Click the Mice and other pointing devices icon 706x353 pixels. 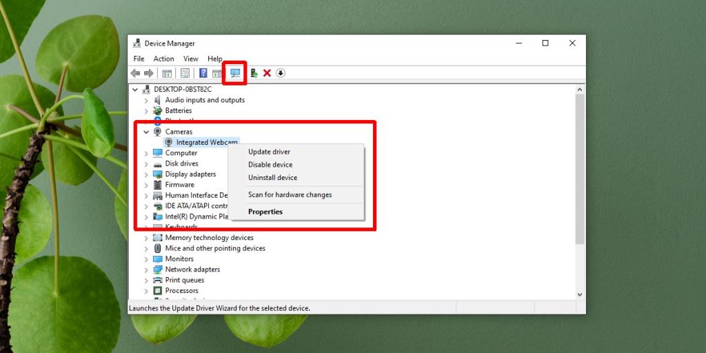tap(158, 248)
